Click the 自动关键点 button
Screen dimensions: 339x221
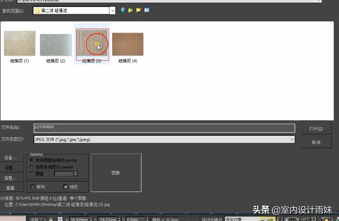pyautogui.click(x=211, y=219)
